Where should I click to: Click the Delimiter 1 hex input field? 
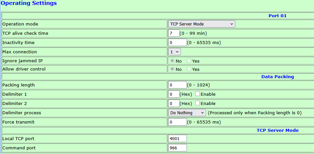(x=174, y=94)
